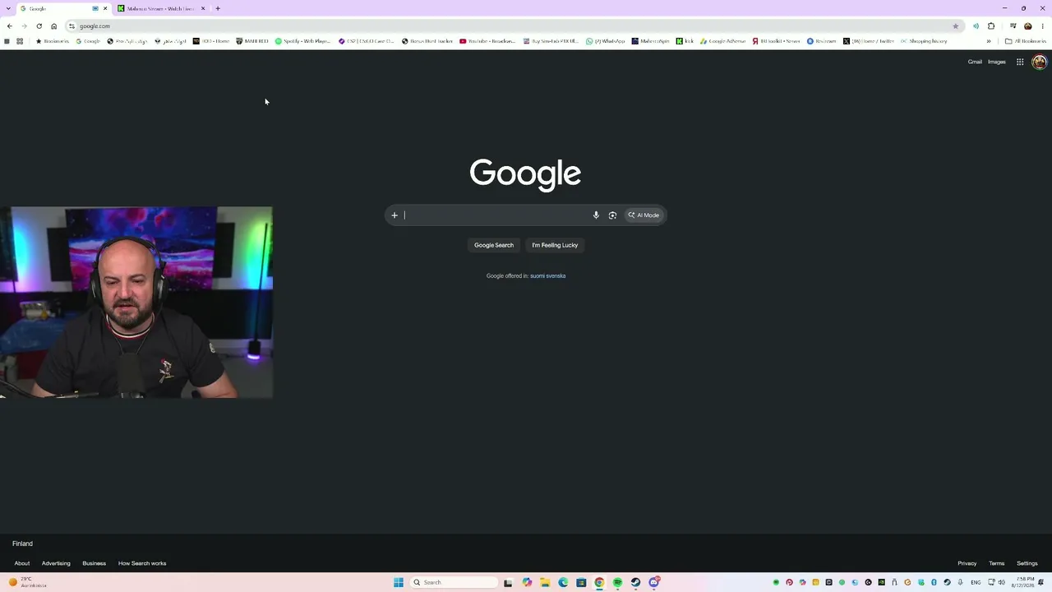1052x592 pixels.
Task: Focus the Google search text field
Action: (496, 215)
